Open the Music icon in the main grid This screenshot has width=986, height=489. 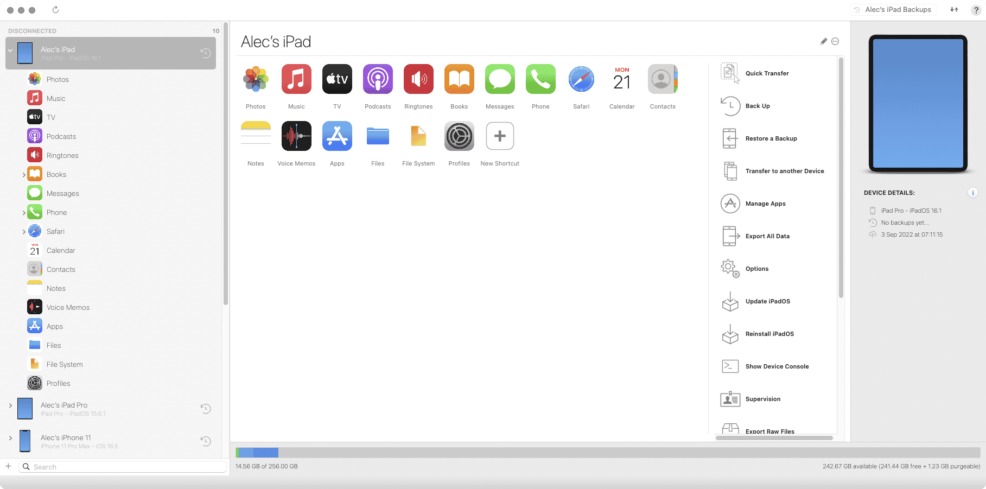(x=296, y=79)
